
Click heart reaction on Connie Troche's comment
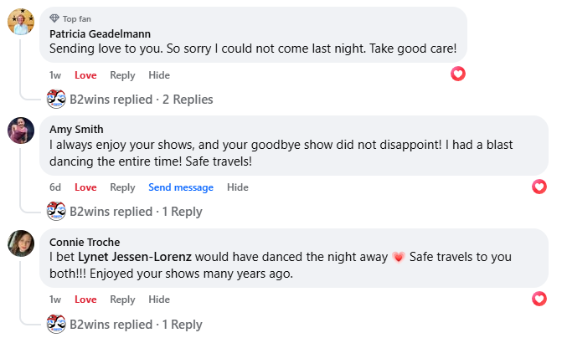pos(539,299)
